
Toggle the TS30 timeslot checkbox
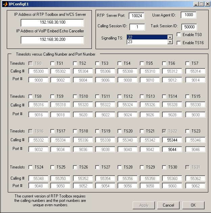[164, 167]
